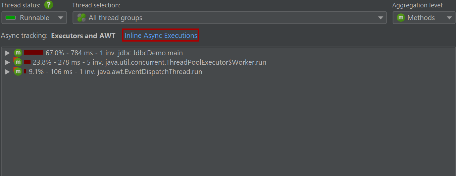Click the thread groups icon in Thread selection
The width and height of the screenshot is (456, 176).
pyautogui.click(x=82, y=18)
